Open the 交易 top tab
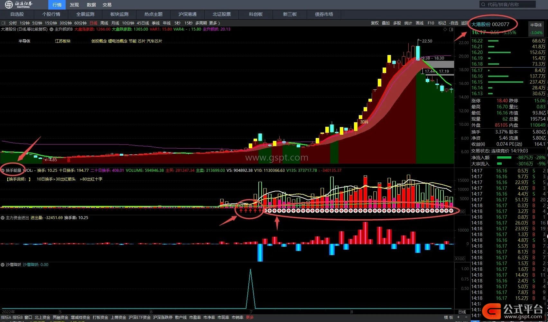 click(107, 5)
